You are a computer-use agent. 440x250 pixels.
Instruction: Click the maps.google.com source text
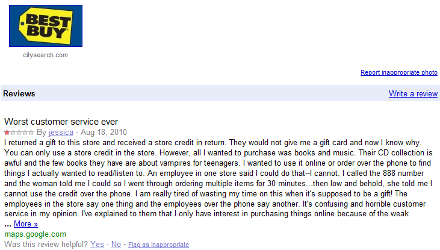point(35,234)
